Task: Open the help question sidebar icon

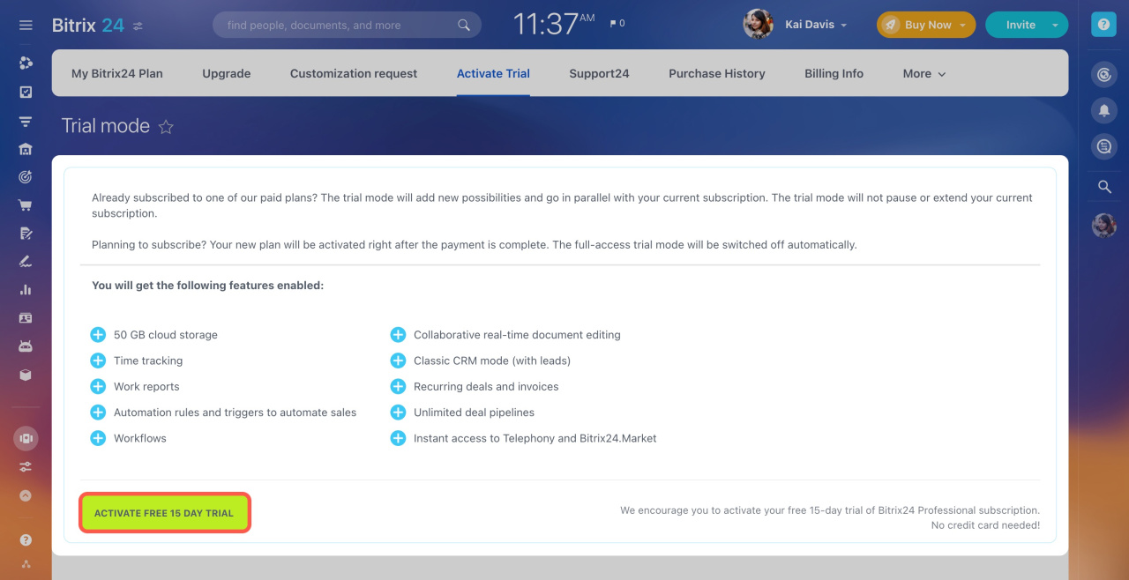Action: (x=26, y=540)
